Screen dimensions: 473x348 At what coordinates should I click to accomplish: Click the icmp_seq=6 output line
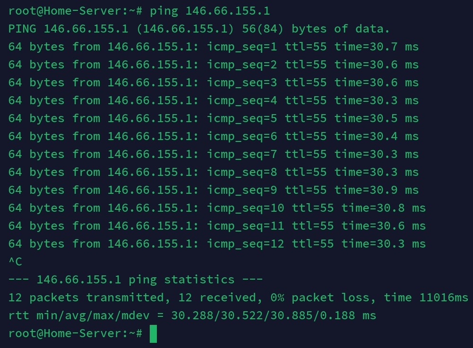pos(213,136)
